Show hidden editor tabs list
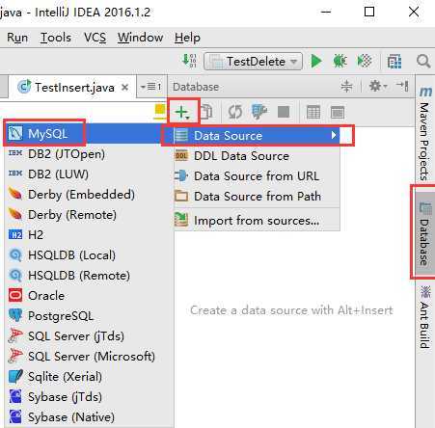This screenshot has height=428, width=435. [150, 87]
